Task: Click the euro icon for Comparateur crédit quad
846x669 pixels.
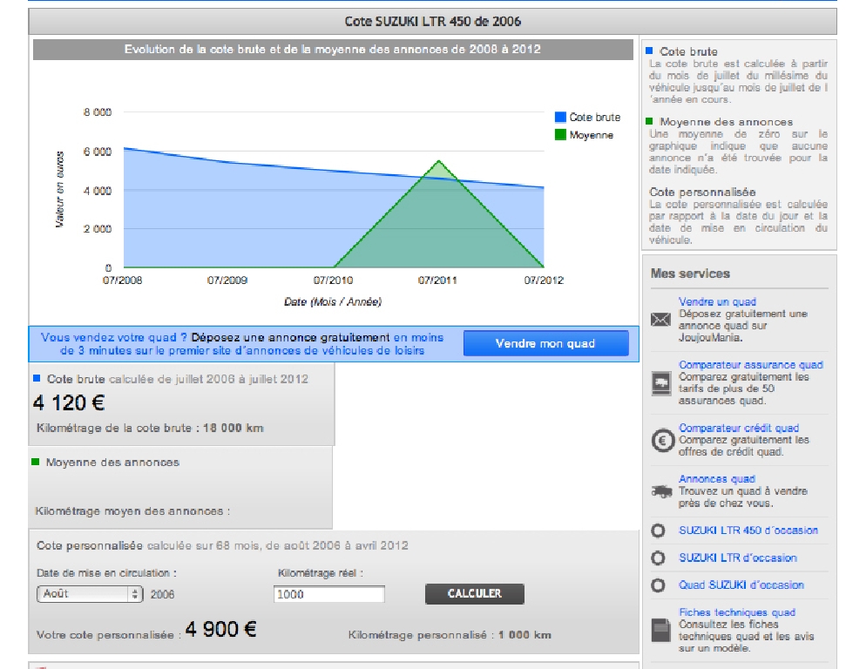Action: (x=661, y=441)
